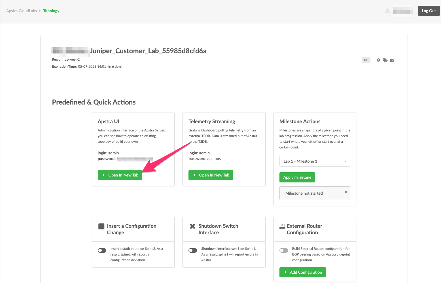Dismiss the Milestone not started notice
The image size is (441, 283).
tap(346, 192)
